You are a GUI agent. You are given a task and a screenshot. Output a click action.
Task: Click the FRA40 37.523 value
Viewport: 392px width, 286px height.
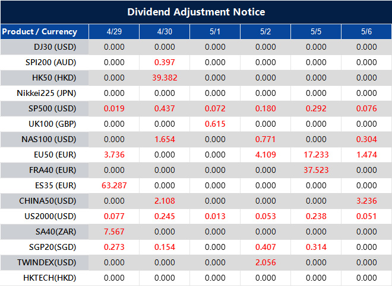[x=316, y=170]
